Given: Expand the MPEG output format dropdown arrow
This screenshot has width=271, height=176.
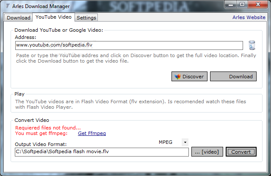Looking at the screenshot, I should pyautogui.click(x=185, y=142).
